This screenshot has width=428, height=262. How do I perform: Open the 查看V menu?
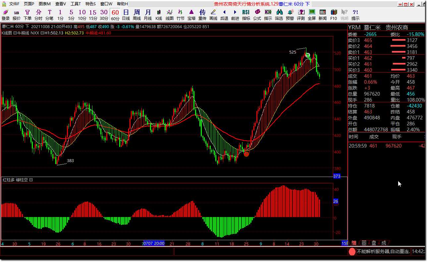click(61, 4)
